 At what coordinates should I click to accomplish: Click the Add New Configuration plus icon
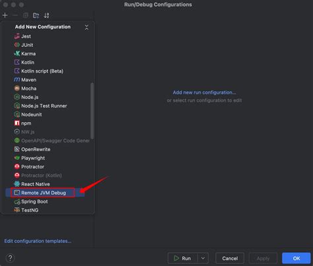coord(5,15)
